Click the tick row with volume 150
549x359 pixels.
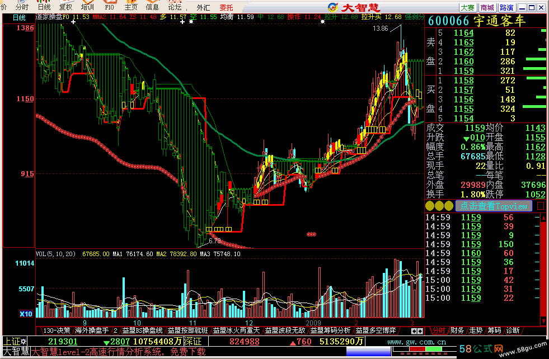[x=486, y=244]
